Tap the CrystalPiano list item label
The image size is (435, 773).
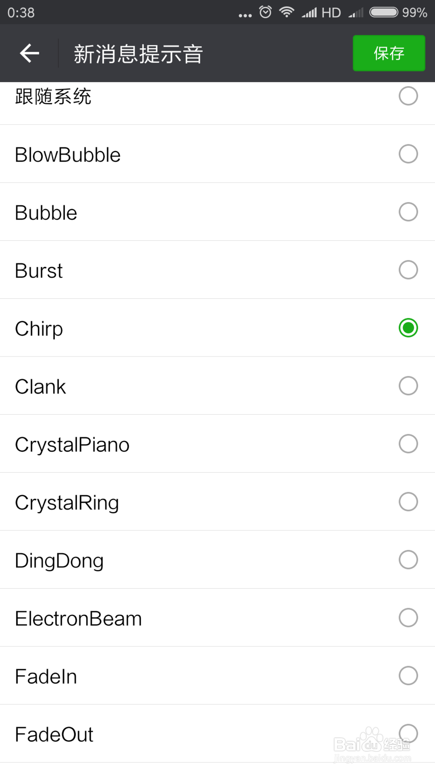point(72,445)
